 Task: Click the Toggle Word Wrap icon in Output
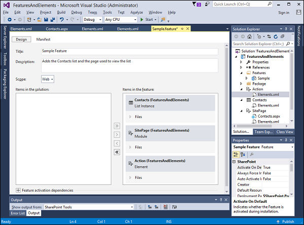174,207
